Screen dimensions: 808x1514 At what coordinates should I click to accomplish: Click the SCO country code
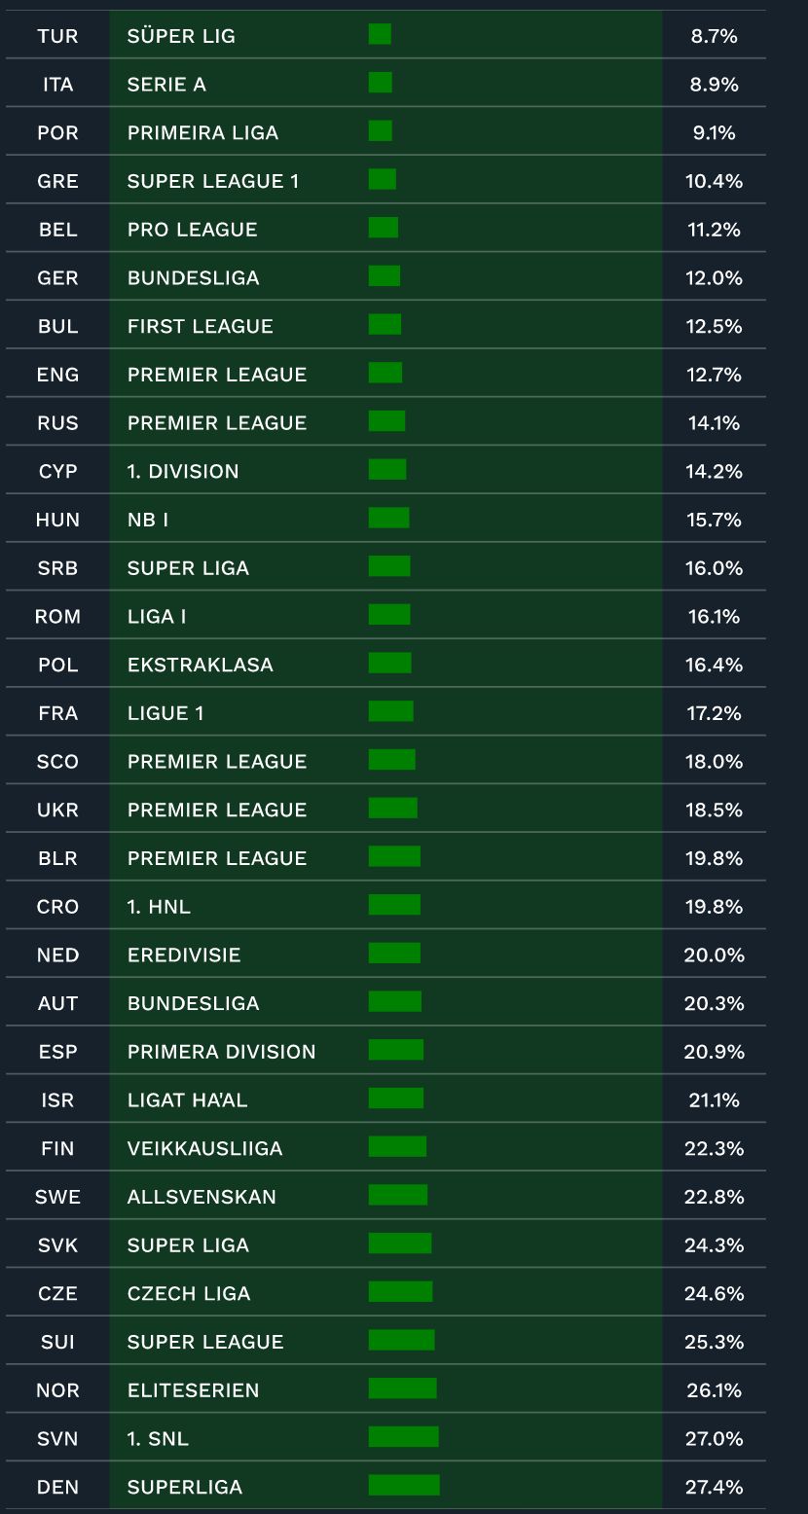click(57, 762)
